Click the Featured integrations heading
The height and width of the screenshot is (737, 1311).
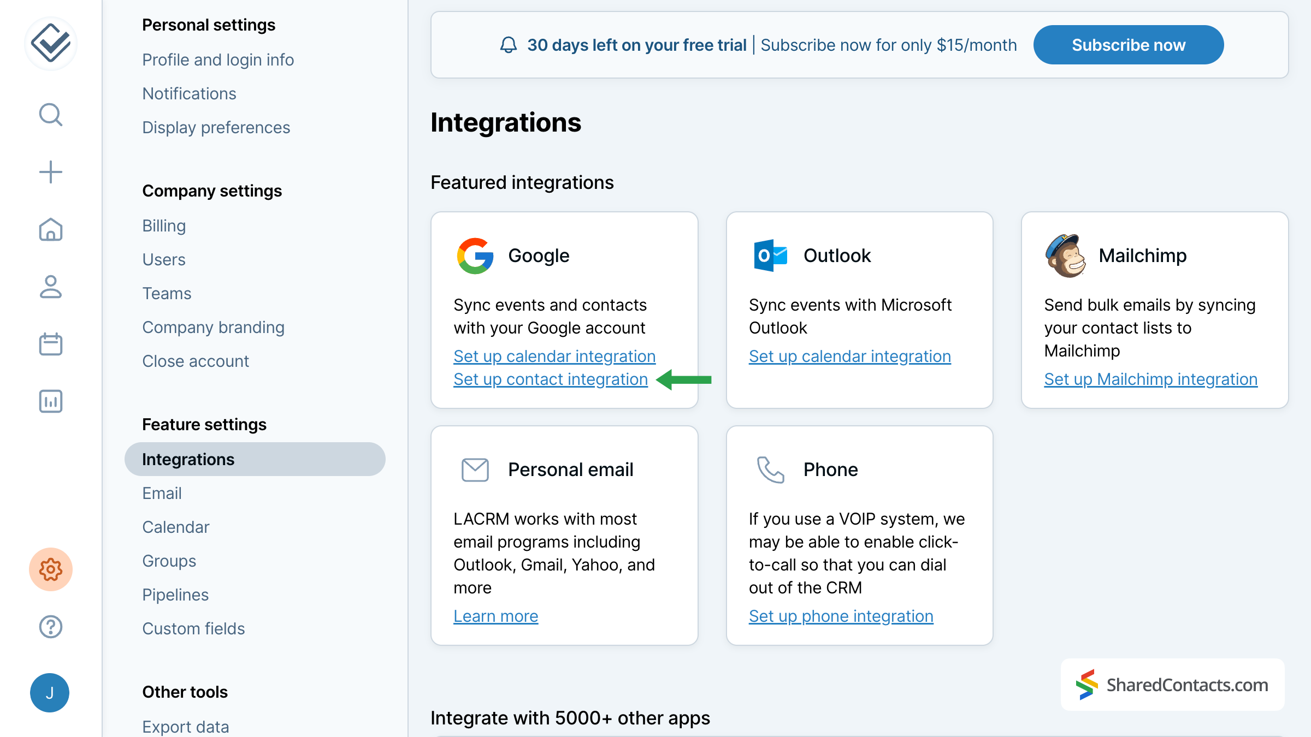(522, 182)
